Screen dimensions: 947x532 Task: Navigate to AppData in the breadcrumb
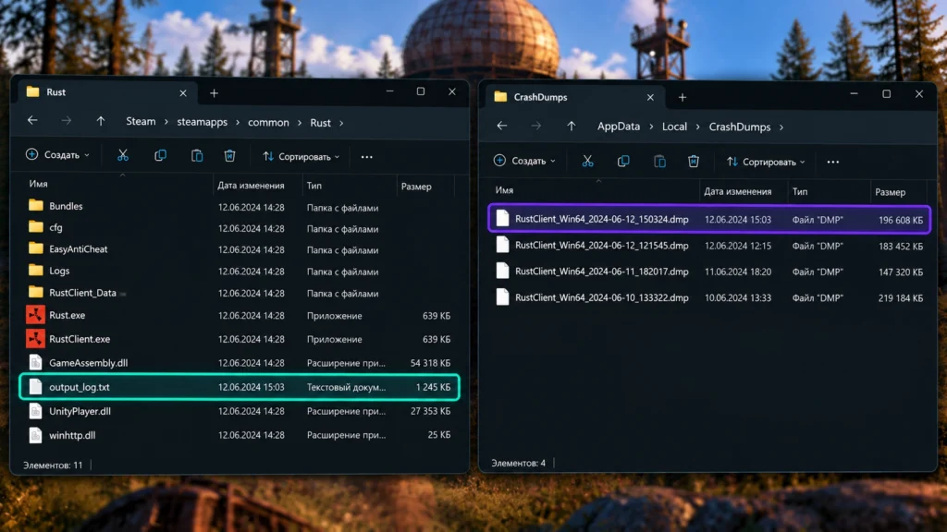click(x=619, y=127)
